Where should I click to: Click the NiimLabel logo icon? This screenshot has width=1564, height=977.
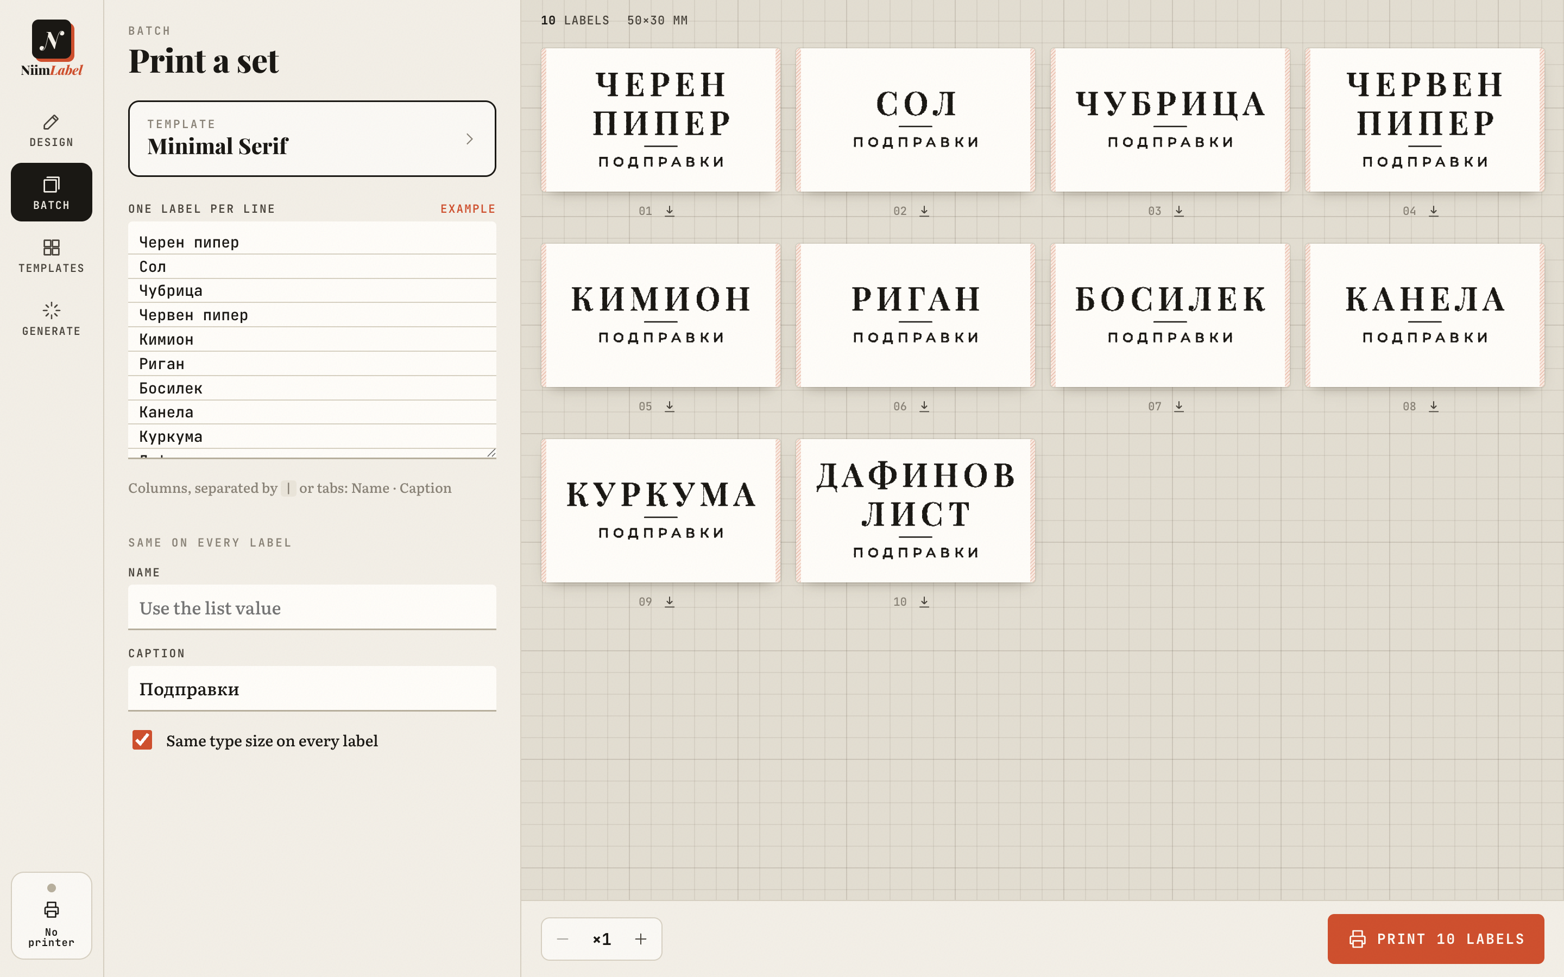tap(52, 40)
